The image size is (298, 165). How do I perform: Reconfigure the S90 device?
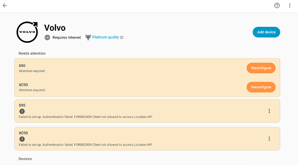coord(261,68)
